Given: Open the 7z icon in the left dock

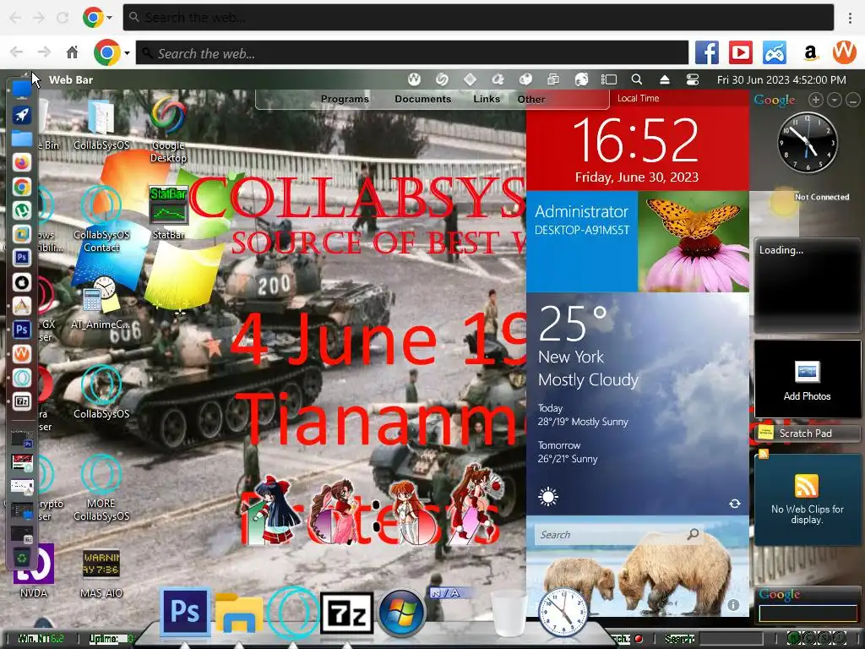Looking at the screenshot, I should pyautogui.click(x=21, y=401).
